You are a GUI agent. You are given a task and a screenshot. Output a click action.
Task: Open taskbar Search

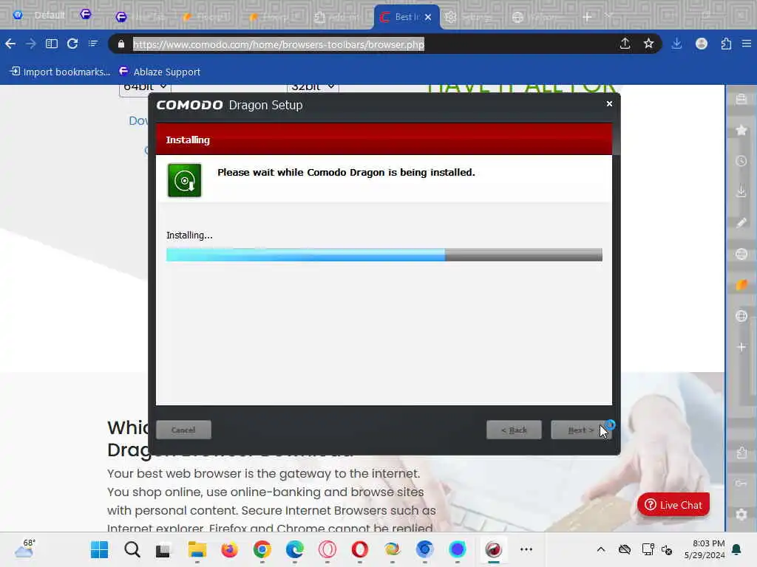pyautogui.click(x=132, y=549)
